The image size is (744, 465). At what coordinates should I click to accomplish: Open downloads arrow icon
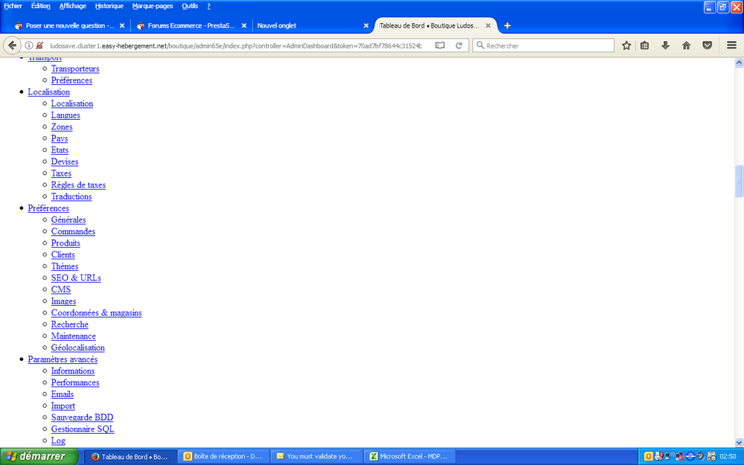(x=665, y=45)
